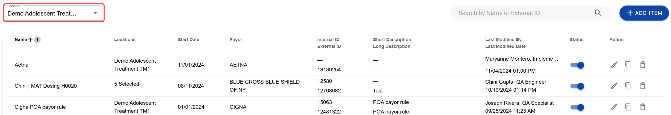Viewport: 671px width, 115px height.
Task: Delete the Chini | MAT Dosing H0020 row
Action: (x=643, y=86)
